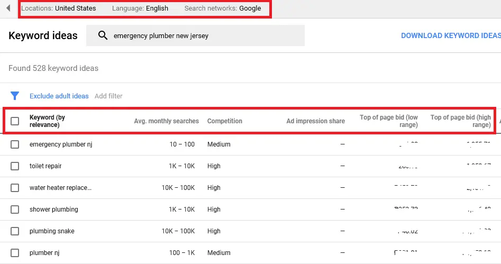Image resolution: width=501 pixels, height=264 pixels.
Task: Check the box beside 'plumber nj'
Action: (x=15, y=253)
